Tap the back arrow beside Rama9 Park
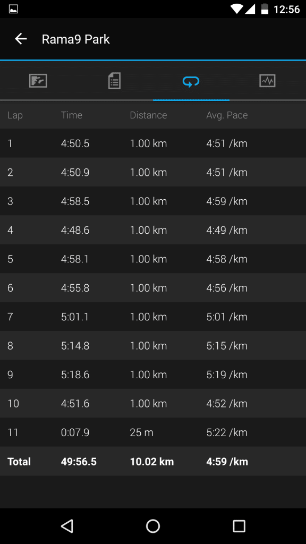The image size is (306, 544). (x=21, y=39)
